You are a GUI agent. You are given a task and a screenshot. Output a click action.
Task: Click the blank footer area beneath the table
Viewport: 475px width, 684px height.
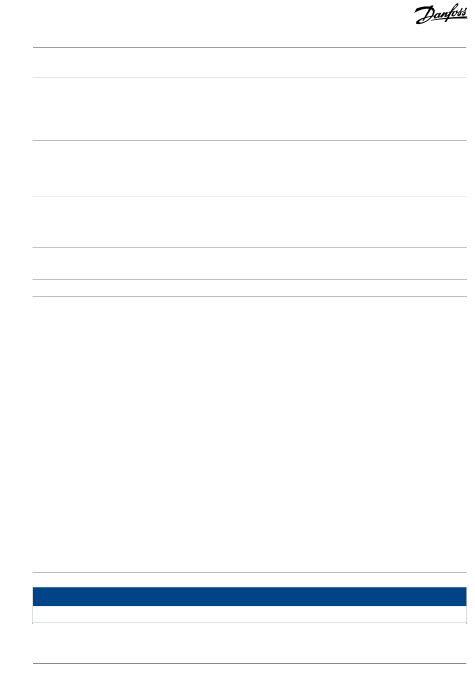(249, 643)
